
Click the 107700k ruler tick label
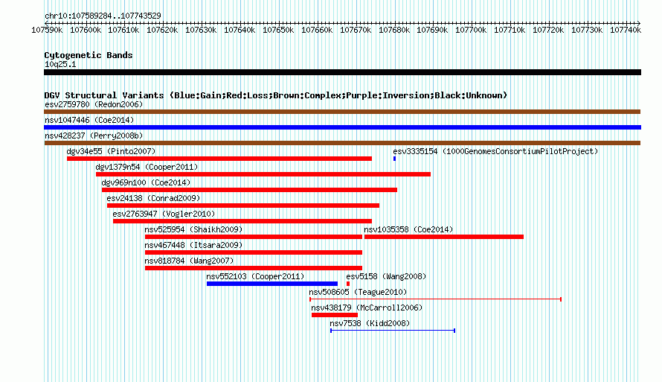click(471, 31)
